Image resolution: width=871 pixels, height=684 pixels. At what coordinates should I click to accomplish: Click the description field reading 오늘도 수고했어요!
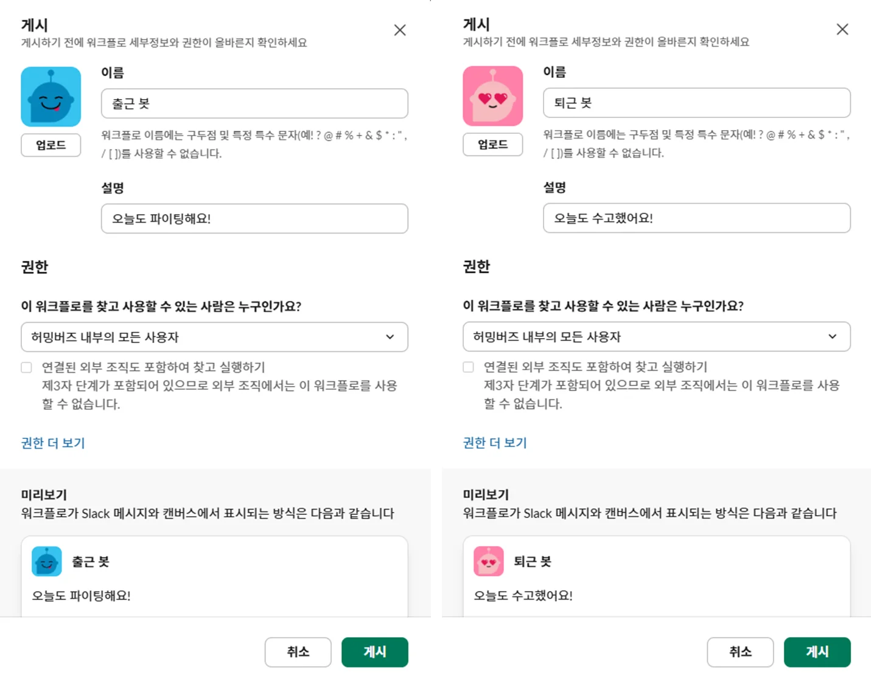696,218
